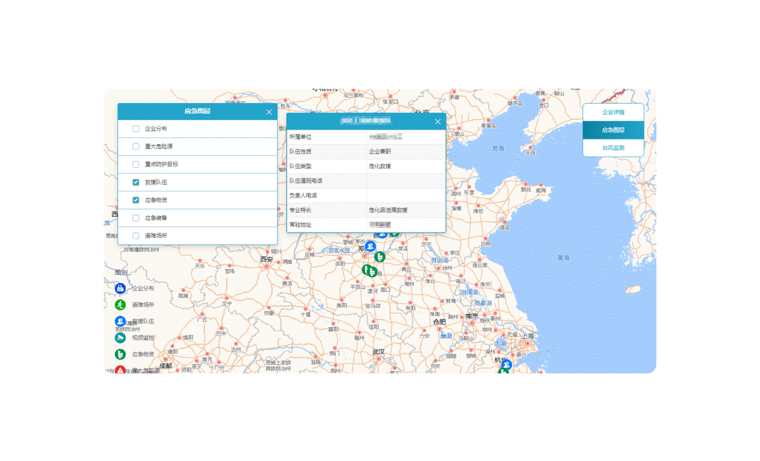The width and height of the screenshot is (760, 461).
Task: Click the 威海 city label on map
Action: [x=541, y=190]
